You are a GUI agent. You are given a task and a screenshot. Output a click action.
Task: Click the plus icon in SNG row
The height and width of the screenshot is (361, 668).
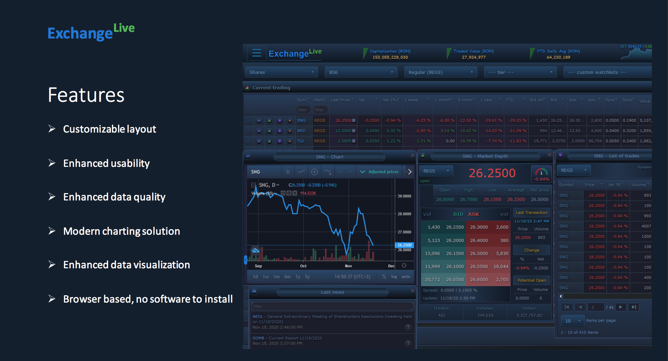[x=290, y=121]
